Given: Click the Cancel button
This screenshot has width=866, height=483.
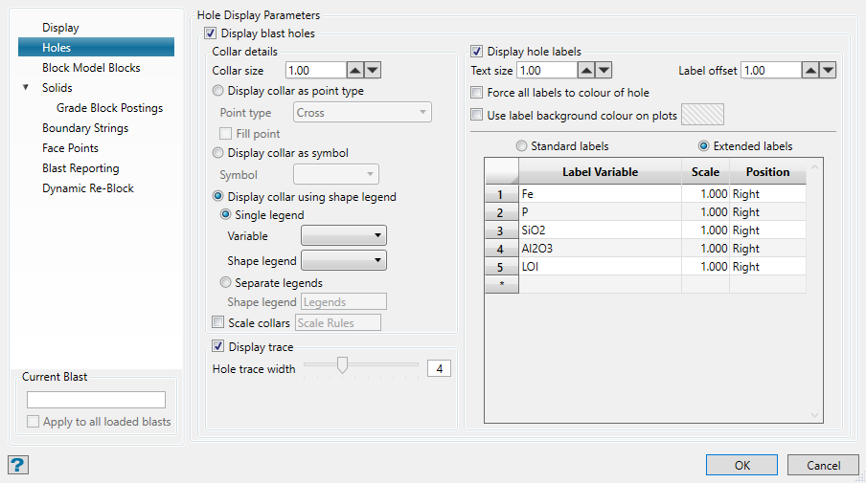Looking at the screenshot, I should pos(823,465).
